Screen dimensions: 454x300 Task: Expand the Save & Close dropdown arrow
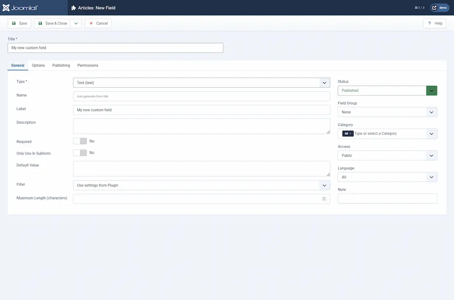coord(76,23)
